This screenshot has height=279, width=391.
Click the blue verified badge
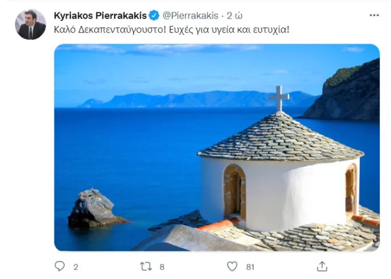pyautogui.click(x=154, y=15)
